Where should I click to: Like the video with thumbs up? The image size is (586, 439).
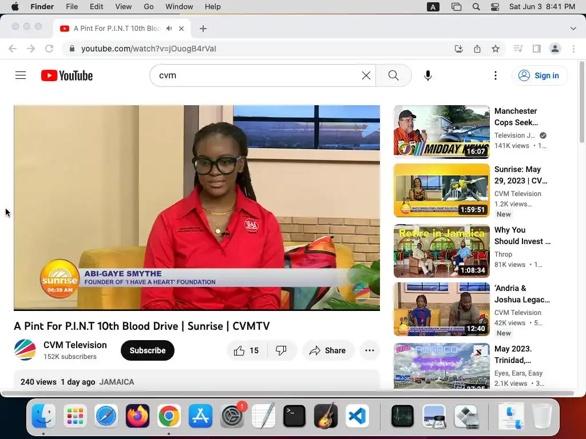[x=247, y=350]
